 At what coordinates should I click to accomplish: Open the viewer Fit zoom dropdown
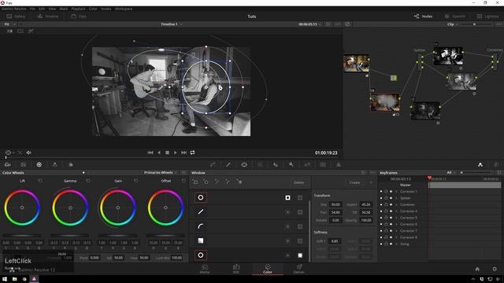[x=9, y=24]
